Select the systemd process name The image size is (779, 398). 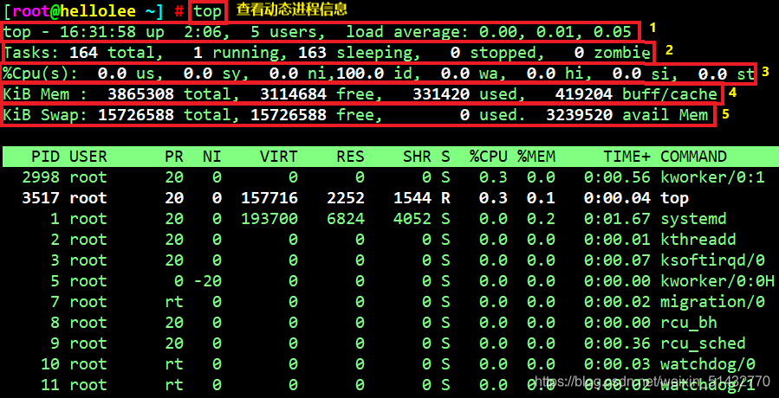[693, 219]
